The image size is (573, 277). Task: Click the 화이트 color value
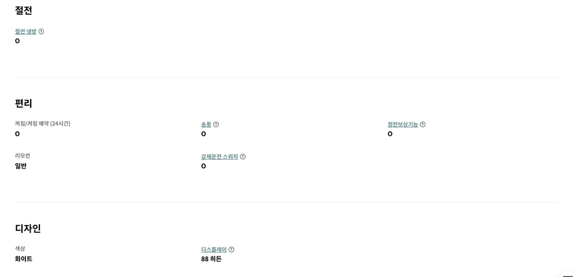[x=23, y=259]
